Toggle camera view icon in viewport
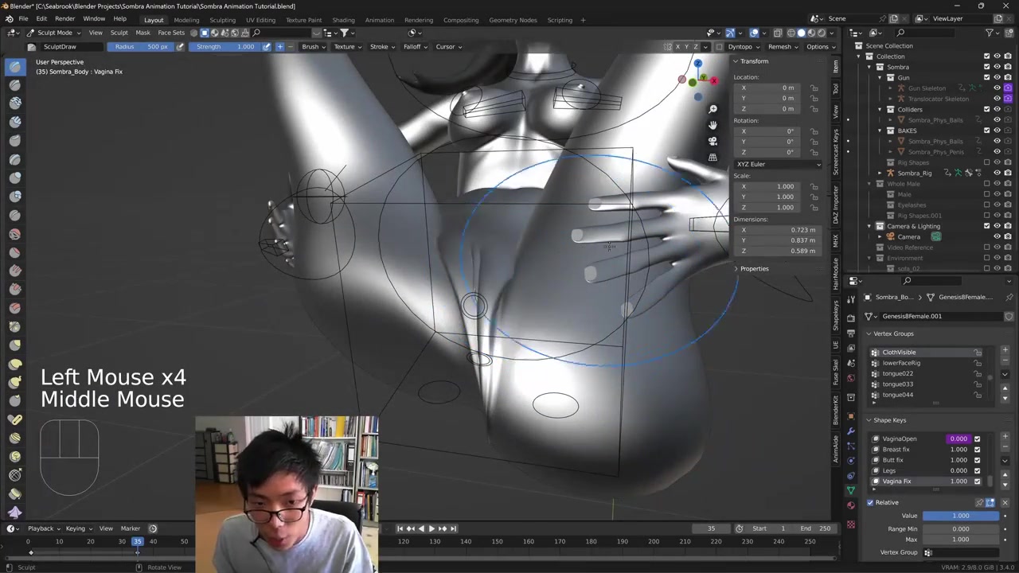 coord(713,141)
